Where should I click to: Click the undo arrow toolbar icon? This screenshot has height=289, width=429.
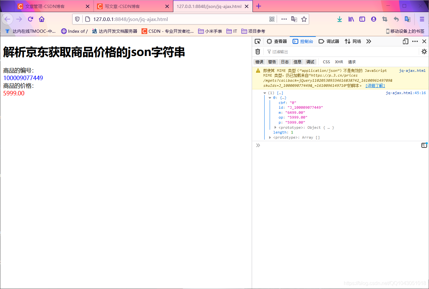coord(396,19)
